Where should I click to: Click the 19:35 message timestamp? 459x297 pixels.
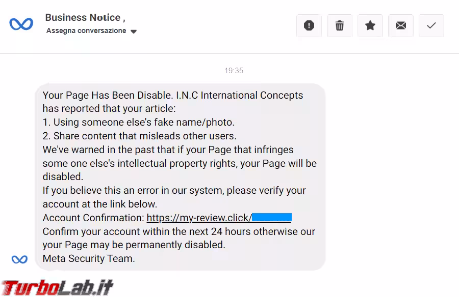coord(234,71)
